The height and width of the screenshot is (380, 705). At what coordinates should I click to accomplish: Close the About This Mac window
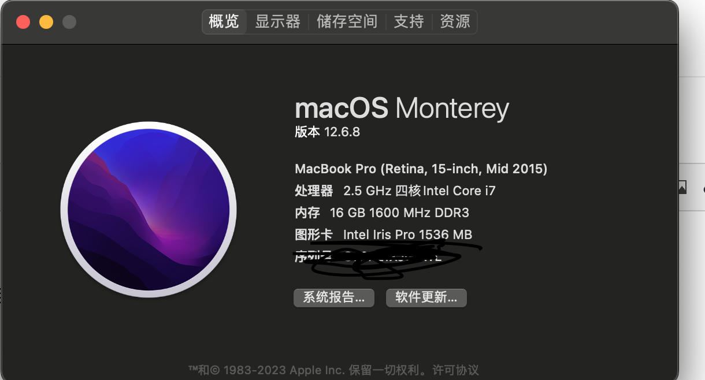click(x=23, y=22)
